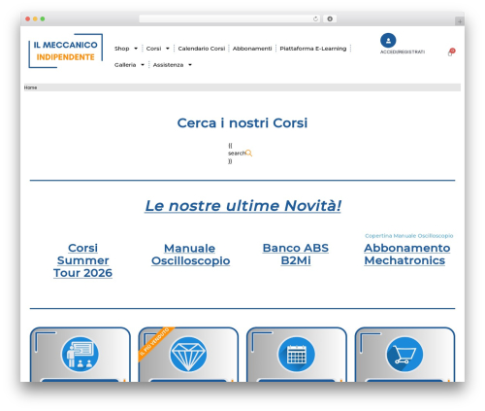Click the Cerca i nostri Corsi heading
This screenshot has height=411, width=485.
pos(242,123)
